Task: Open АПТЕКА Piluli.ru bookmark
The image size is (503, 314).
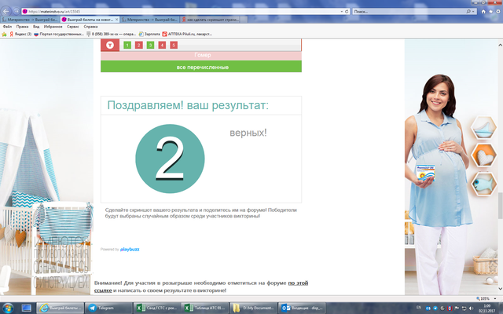Action: pos(187,34)
